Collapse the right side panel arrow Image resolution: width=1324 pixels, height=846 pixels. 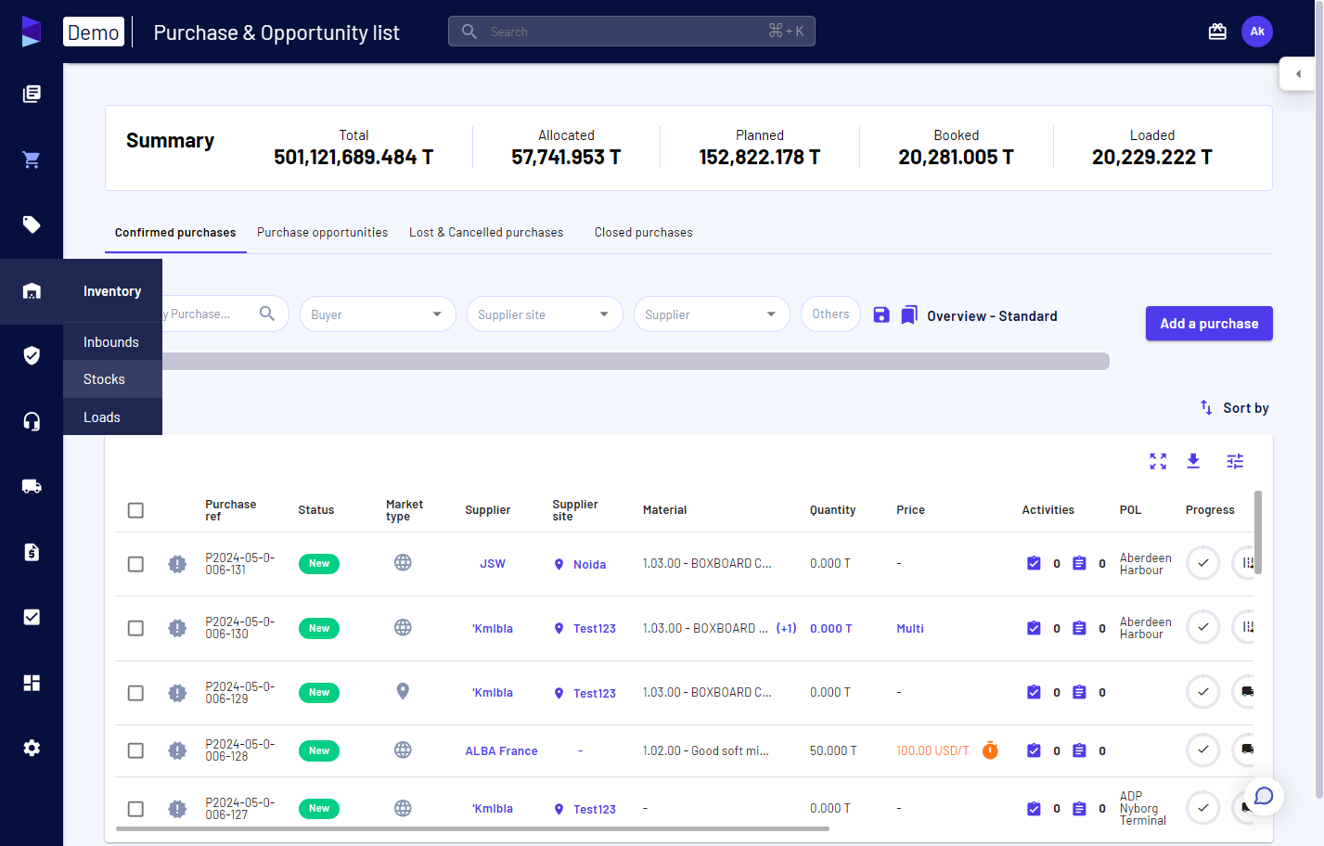pos(1297,73)
